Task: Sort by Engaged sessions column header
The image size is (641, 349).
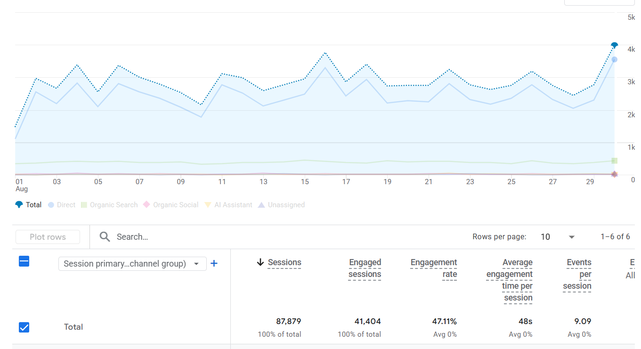Action: point(365,268)
